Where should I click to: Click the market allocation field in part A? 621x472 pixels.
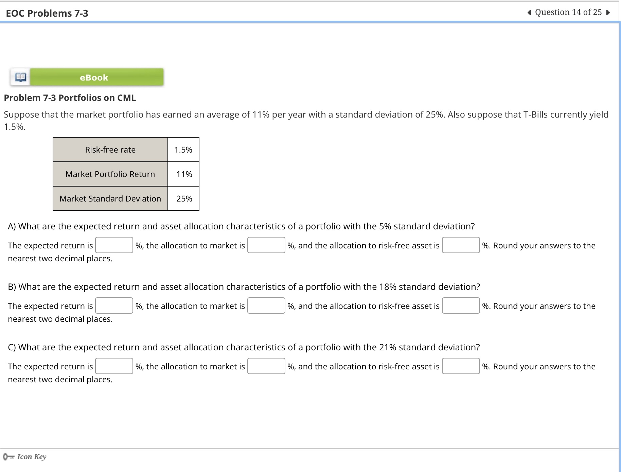coord(266,245)
